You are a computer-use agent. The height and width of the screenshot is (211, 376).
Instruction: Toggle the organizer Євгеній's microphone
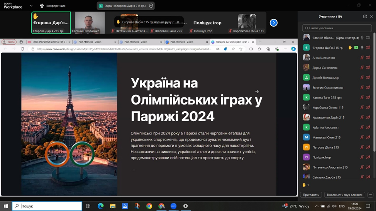pyautogui.click(x=362, y=38)
